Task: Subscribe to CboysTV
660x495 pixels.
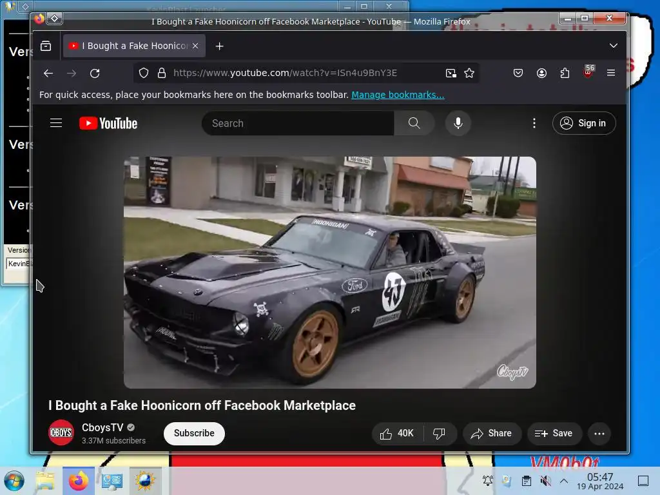Action: (194, 433)
